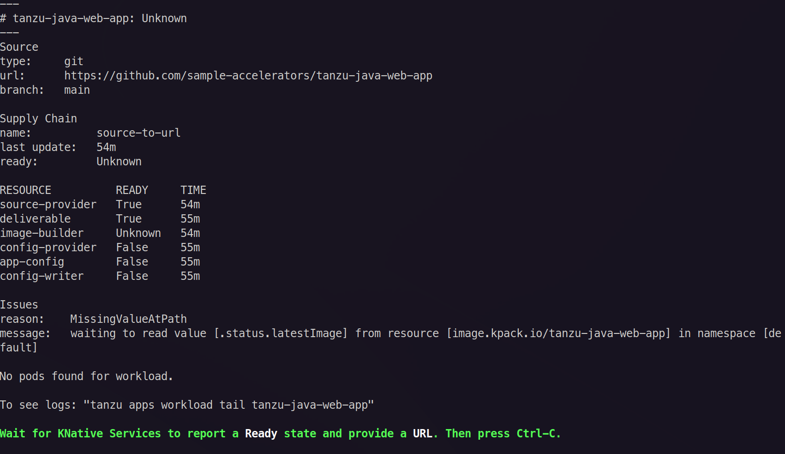Click the "main" branch value
Viewport: 785px width, 454px height.
click(x=77, y=90)
